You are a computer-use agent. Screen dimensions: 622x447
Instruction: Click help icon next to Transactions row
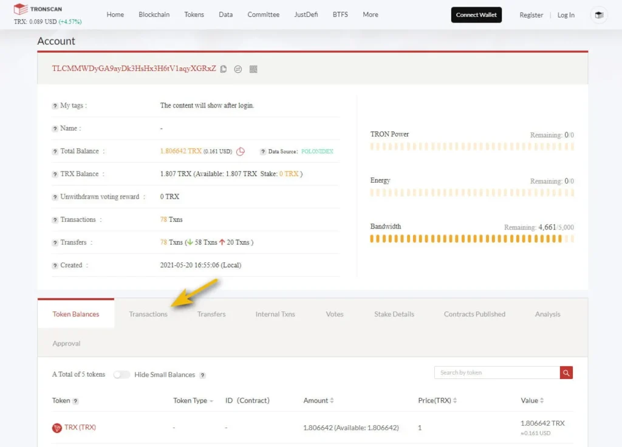pos(55,220)
